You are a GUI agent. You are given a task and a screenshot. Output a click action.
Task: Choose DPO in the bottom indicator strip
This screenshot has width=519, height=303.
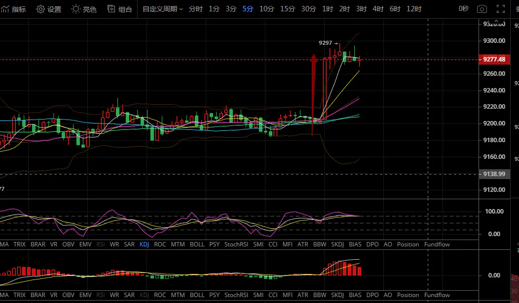coord(372,295)
